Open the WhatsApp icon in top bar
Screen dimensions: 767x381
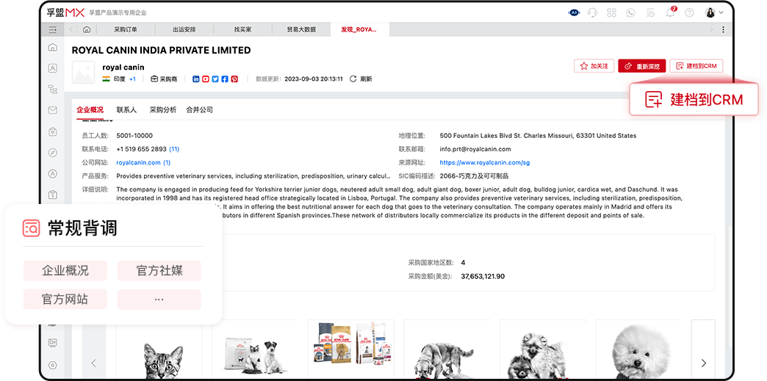[x=630, y=12]
